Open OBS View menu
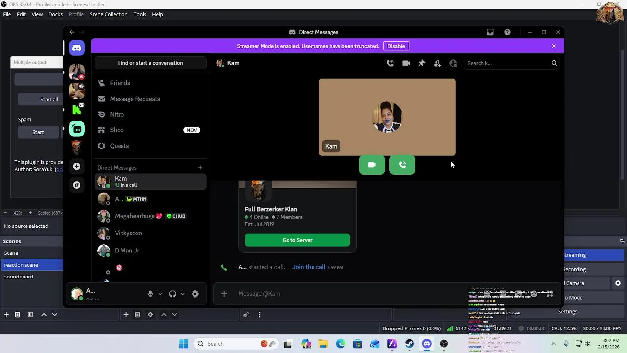 point(37,14)
